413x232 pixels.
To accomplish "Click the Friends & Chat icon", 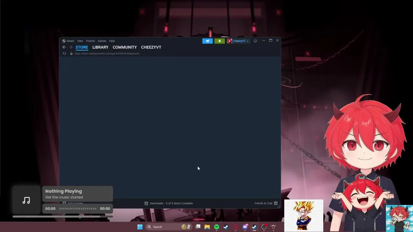I will click(276, 203).
